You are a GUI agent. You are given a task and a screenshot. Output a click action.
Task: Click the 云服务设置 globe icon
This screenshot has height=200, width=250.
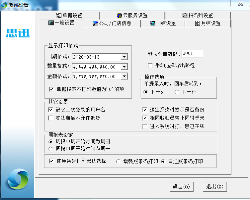pyautogui.click(x=120, y=16)
